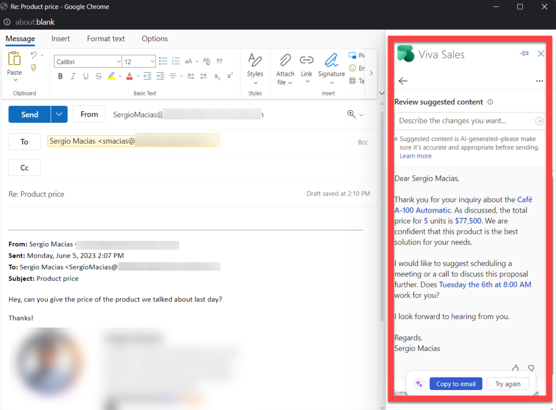Click Copy to email button
This screenshot has width=556, height=410.
(456, 384)
